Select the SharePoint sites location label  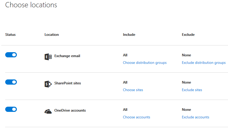[x=67, y=83]
